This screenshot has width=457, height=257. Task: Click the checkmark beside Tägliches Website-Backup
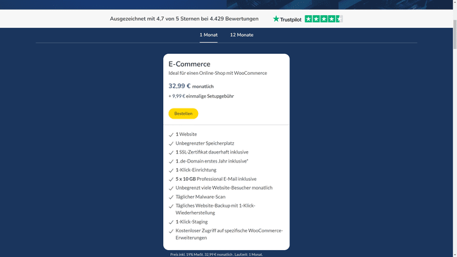171,206
